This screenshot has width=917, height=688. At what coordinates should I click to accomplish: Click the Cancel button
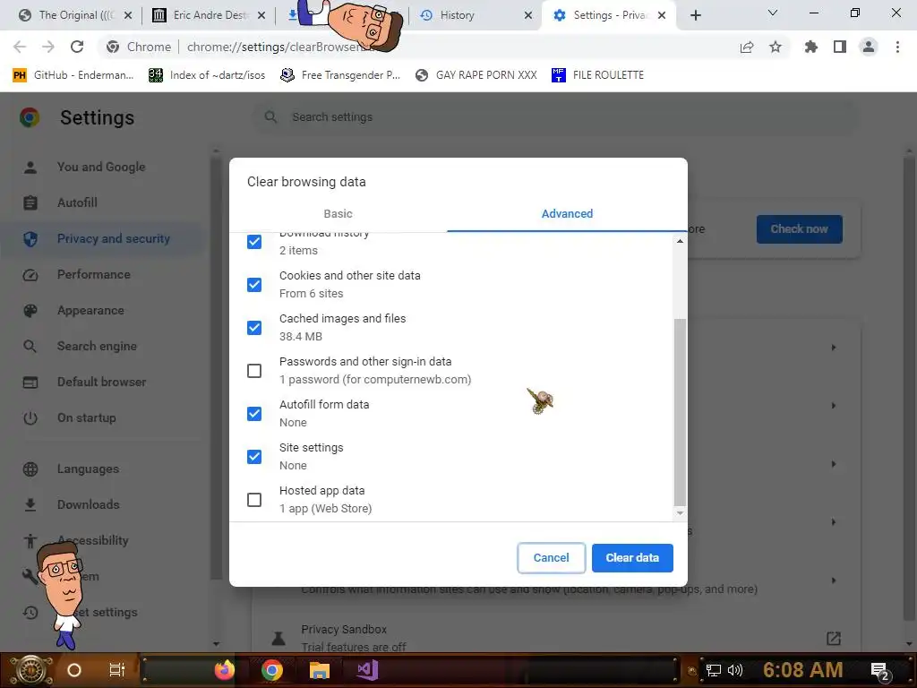[551, 558]
